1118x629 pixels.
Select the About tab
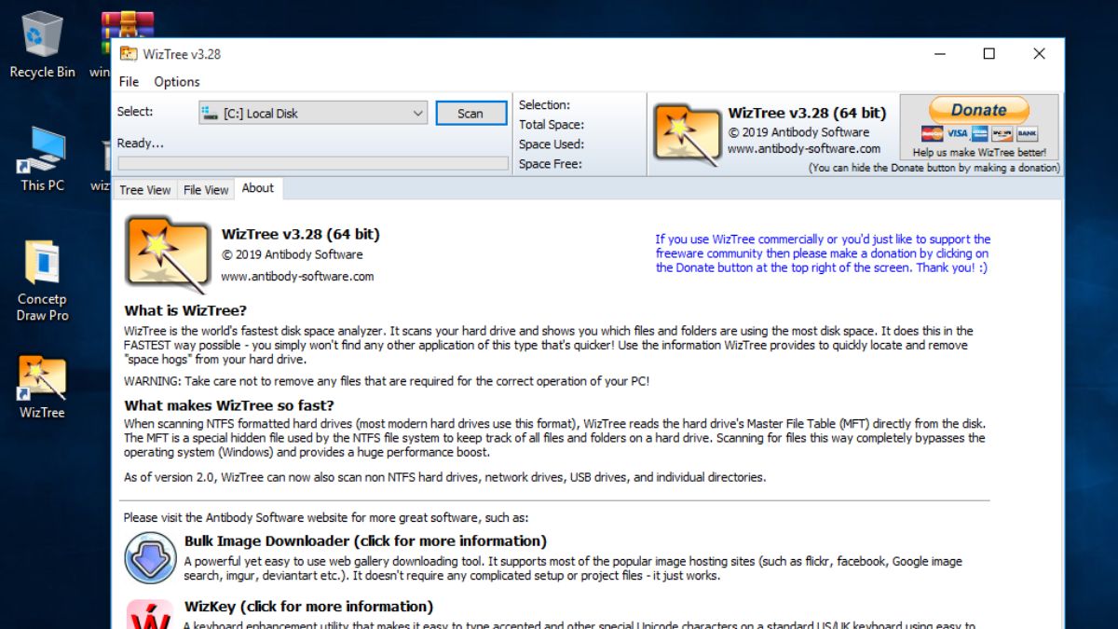pos(258,187)
